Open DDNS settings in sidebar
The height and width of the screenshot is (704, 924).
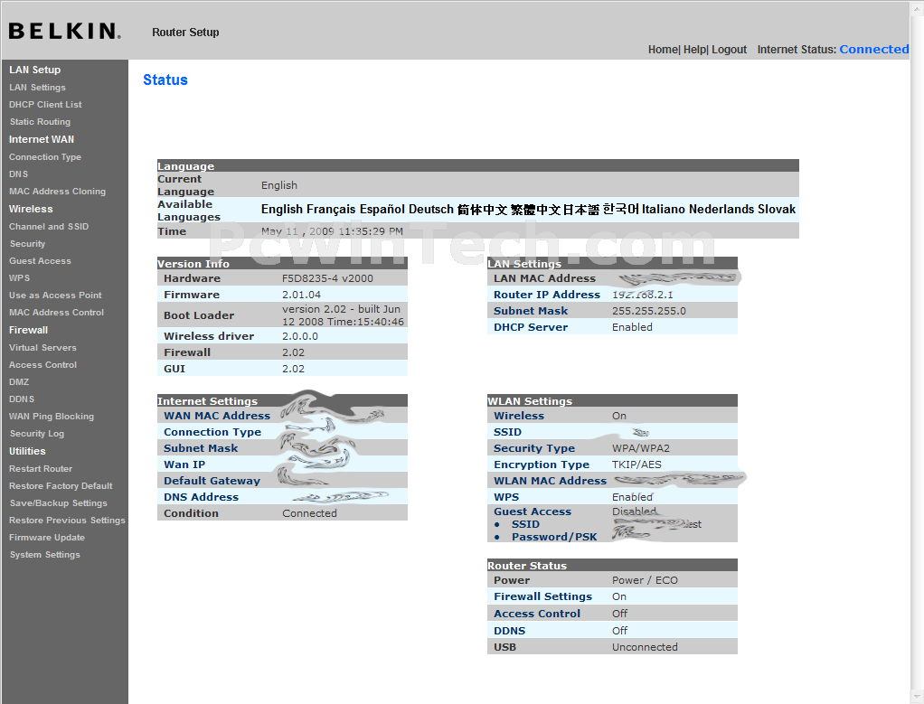[22, 399]
